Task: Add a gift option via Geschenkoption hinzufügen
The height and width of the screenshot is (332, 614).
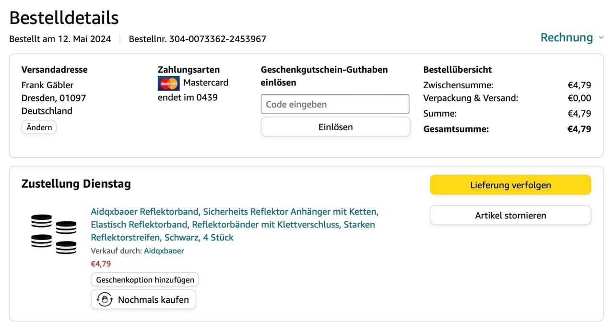Action: [145, 280]
